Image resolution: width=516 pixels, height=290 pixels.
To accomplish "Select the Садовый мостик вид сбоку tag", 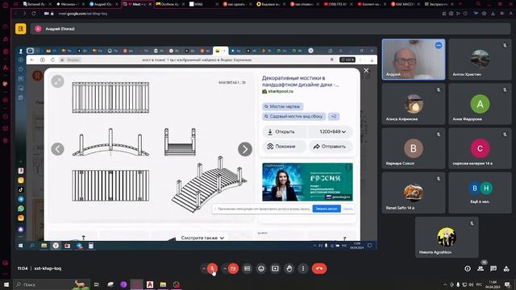I will 293,116.
